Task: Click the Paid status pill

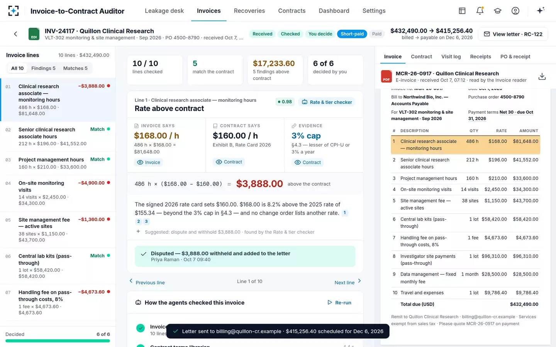Action: (377, 34)
